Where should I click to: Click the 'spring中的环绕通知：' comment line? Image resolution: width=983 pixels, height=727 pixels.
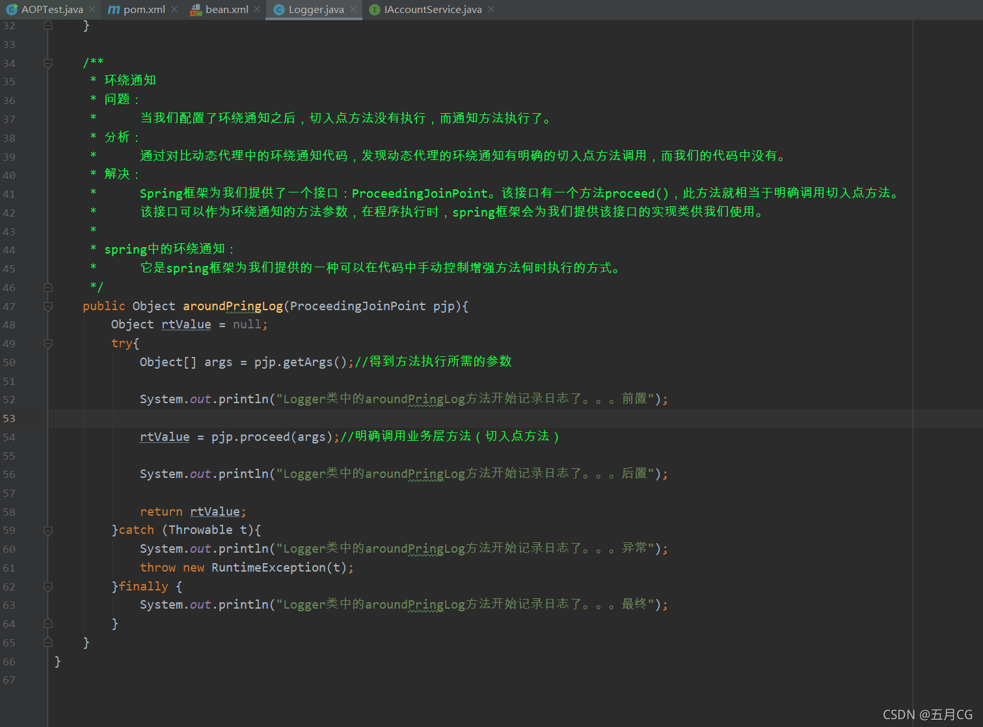(169, 250)
